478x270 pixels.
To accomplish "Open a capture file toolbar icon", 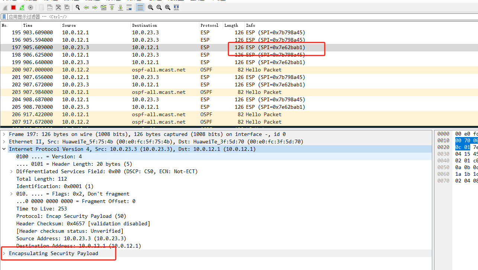I will 41,7.
